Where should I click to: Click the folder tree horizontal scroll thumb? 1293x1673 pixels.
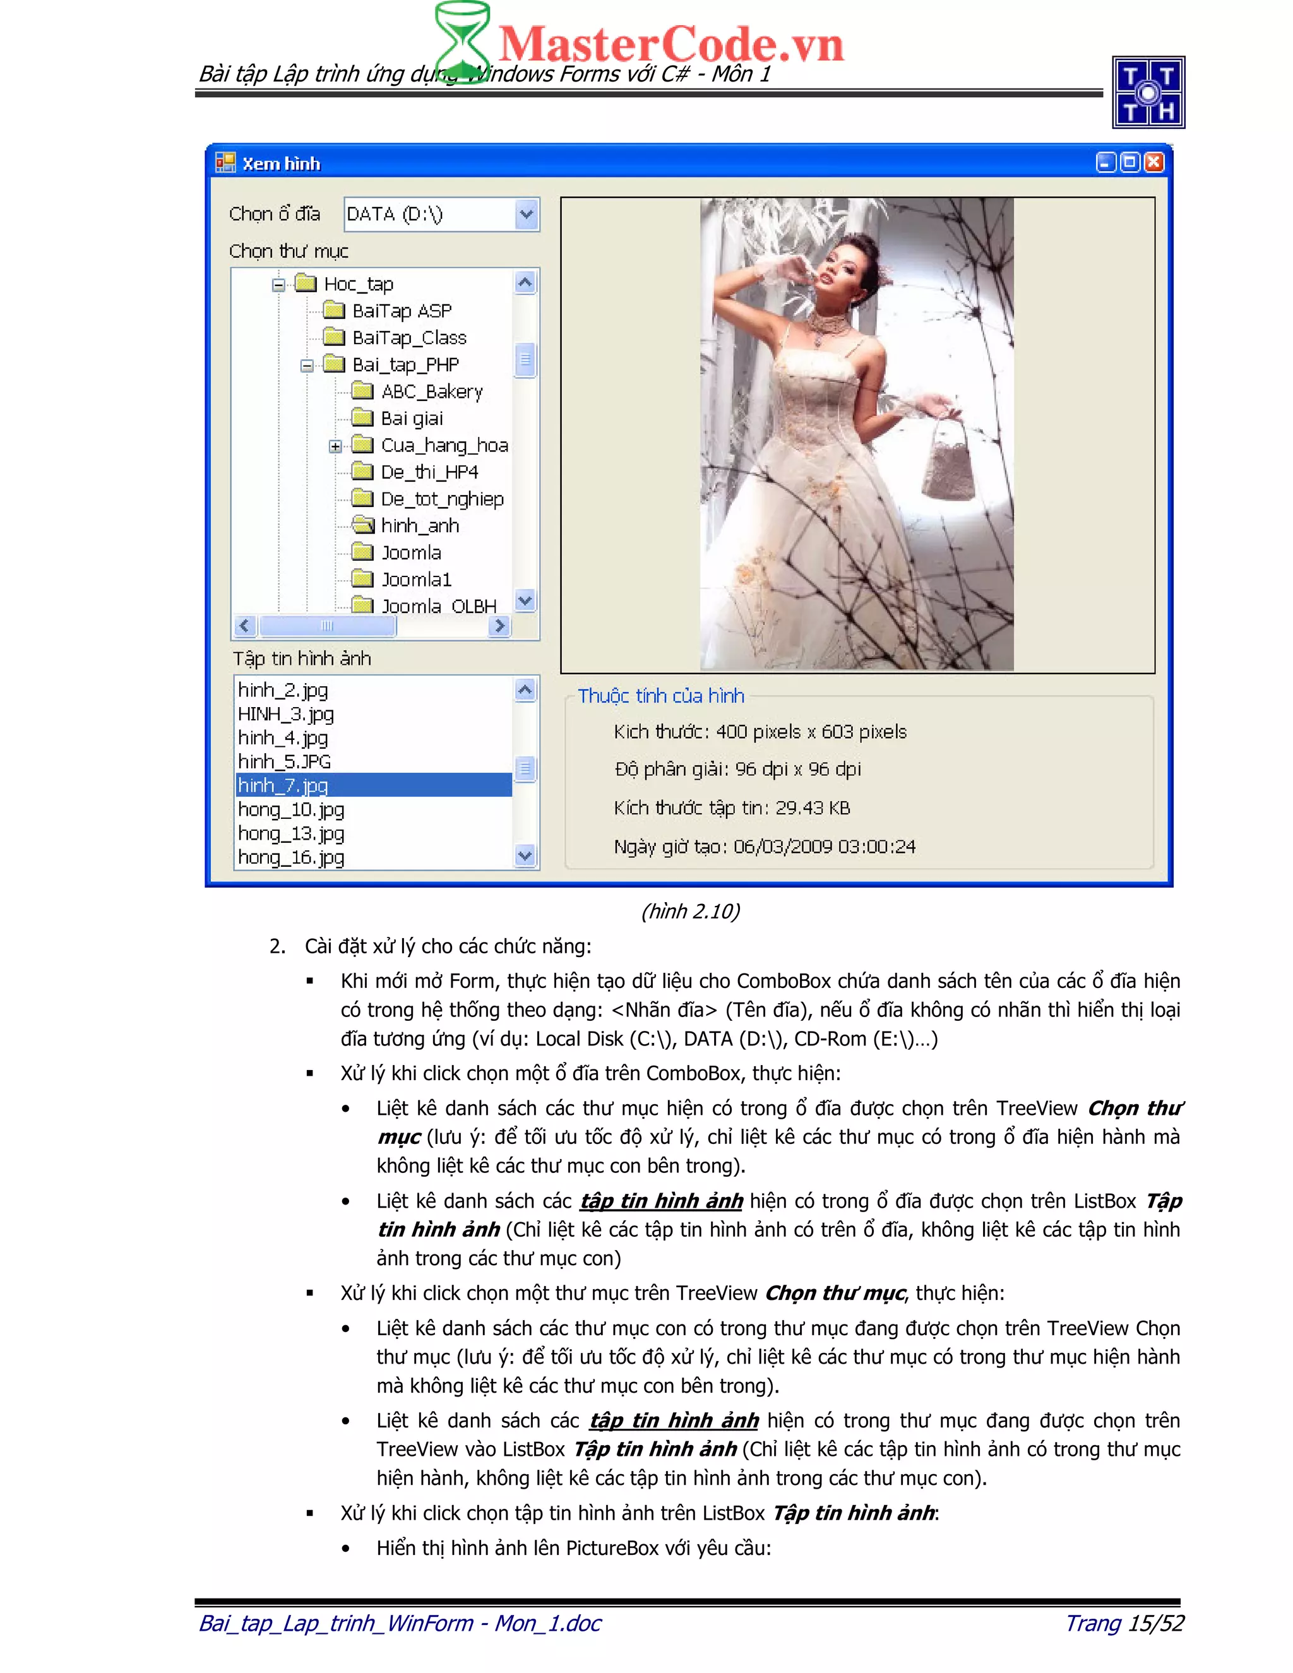coord(327,626)
